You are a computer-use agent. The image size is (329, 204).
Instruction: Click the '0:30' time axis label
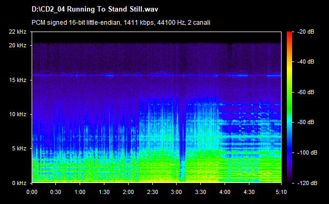click(x=55, y=192)
